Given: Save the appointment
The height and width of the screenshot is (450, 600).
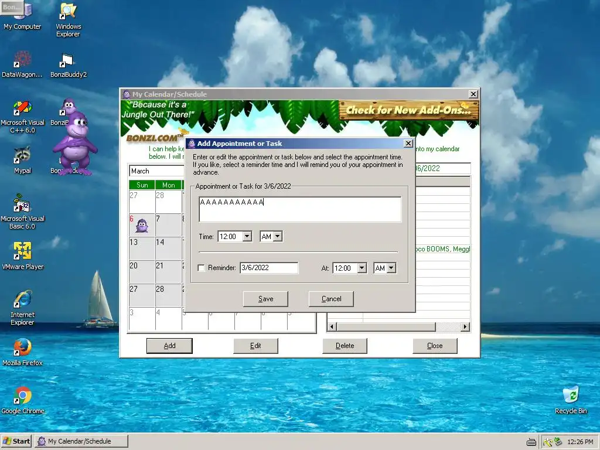Looking at the screenshot, I should (x=265, y=299).
